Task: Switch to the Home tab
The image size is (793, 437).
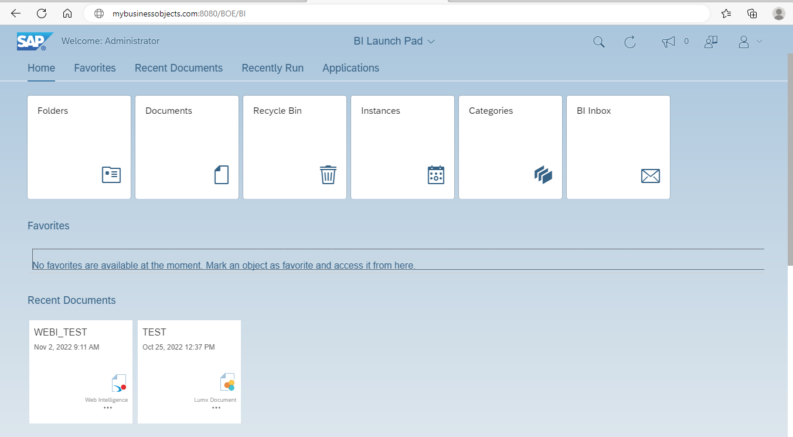Action: pos(41,68)
